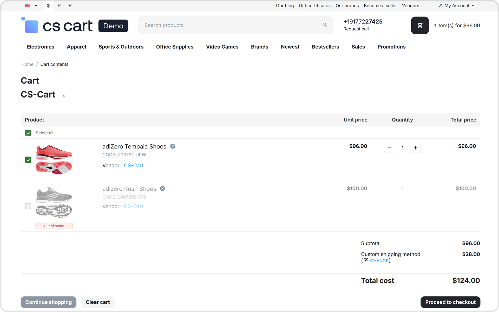Switch currency to euro
This screenshot has height=312, width=499.
coord(59,5)
